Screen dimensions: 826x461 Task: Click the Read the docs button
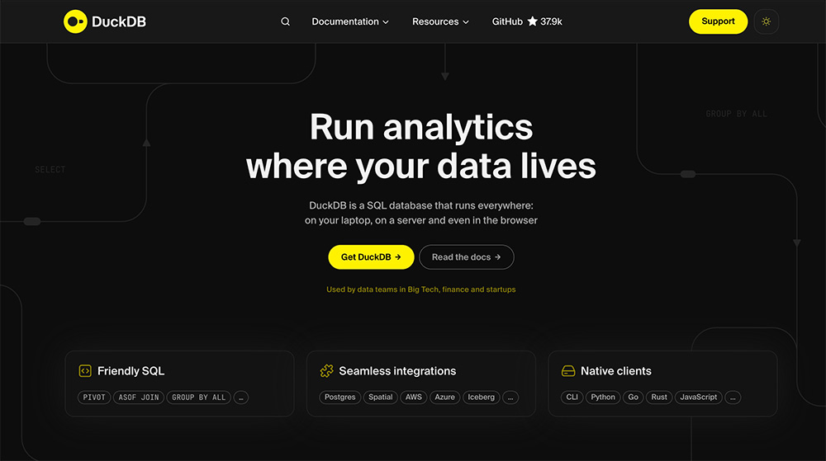coord(466,257)
